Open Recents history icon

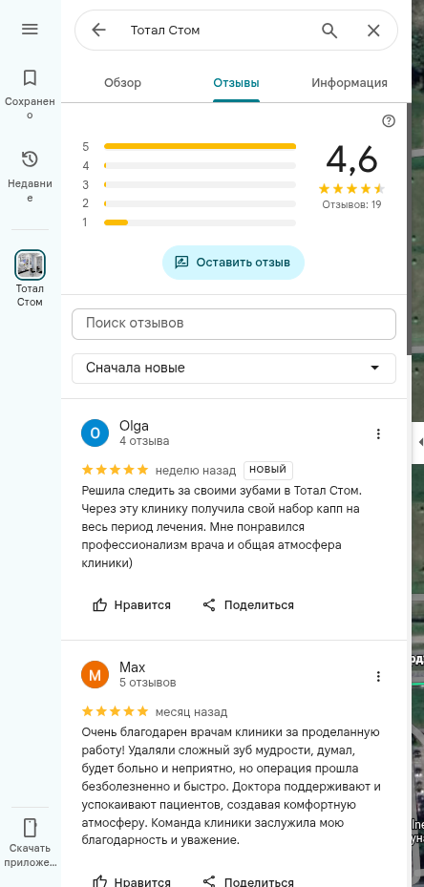(30, 159)
